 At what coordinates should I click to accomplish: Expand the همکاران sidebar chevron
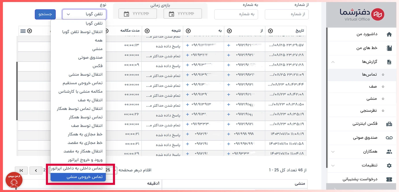333,152
